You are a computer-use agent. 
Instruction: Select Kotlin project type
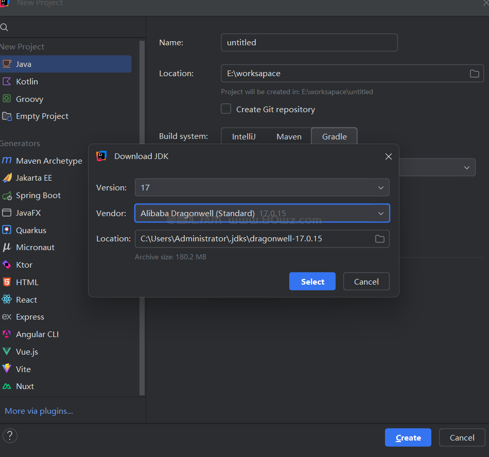point(65,81)
